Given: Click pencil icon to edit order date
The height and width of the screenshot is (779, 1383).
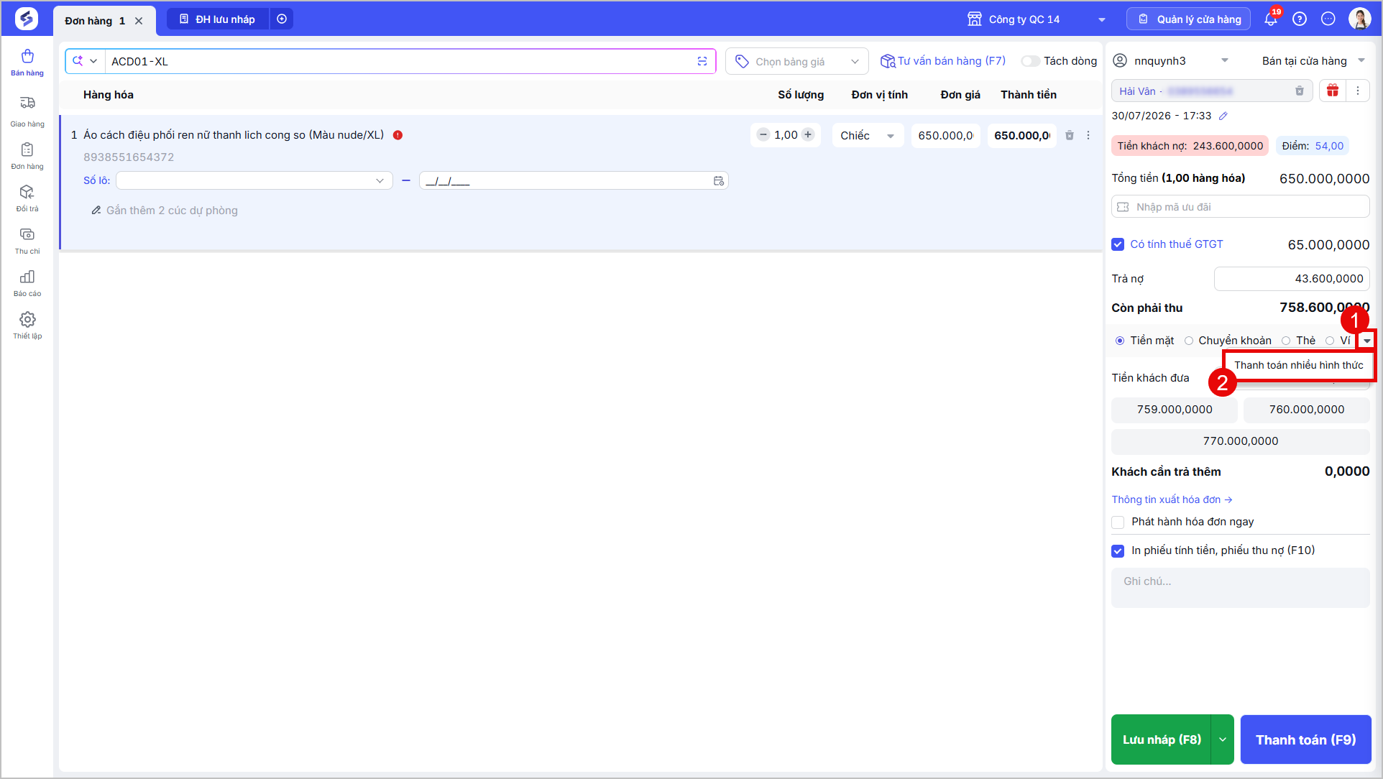Looking at the screenshot, I should click(1223, 116).
